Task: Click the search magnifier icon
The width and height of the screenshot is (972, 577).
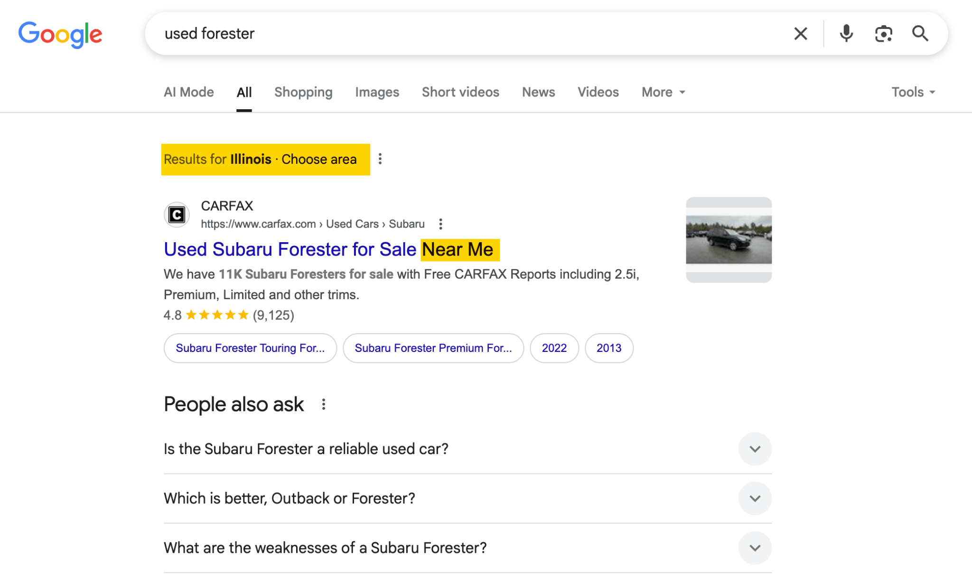Action: point(920,33)
